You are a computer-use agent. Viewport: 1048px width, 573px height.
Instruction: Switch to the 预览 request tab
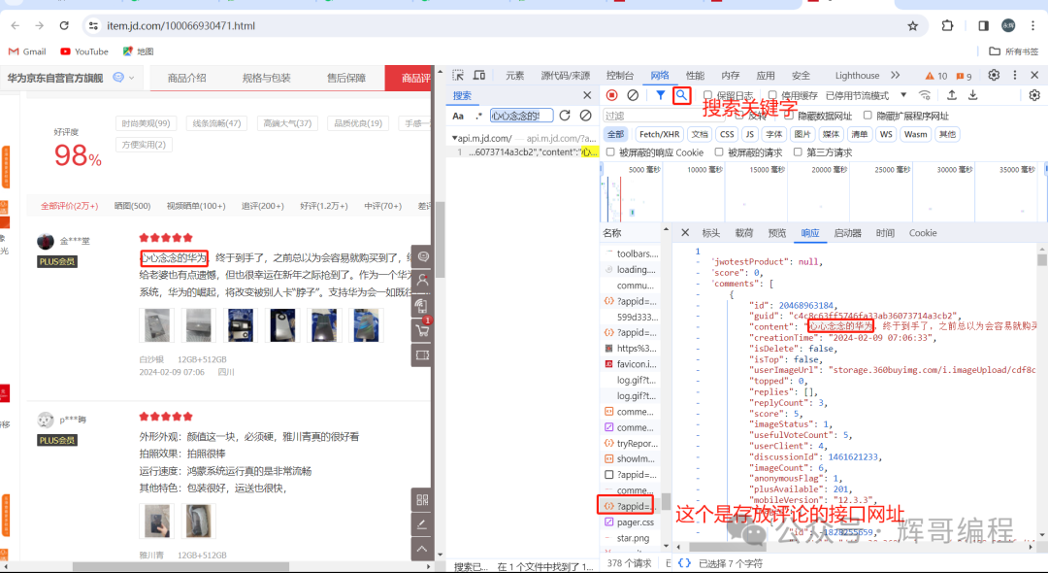(x=777, y=233)
